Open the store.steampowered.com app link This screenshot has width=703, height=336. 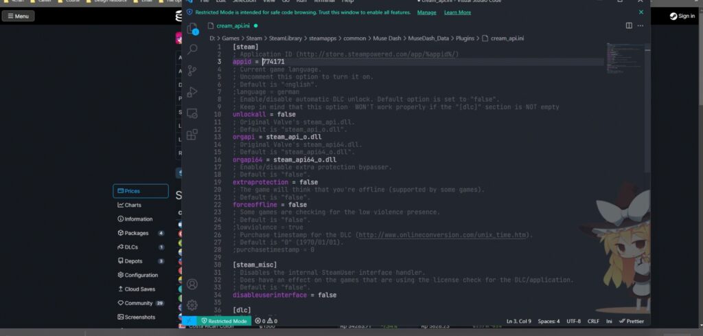tap(377, 54)
